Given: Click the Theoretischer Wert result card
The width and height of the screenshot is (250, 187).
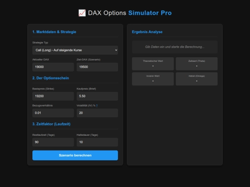Looking at the screenshot, I should [153, 64].
